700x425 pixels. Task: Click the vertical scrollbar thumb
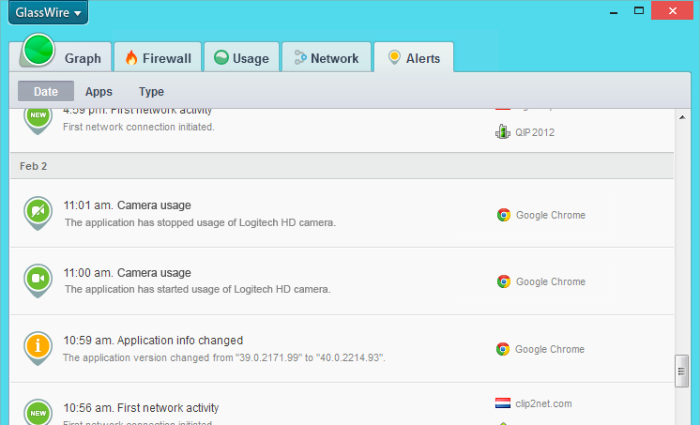click(681, 371)
